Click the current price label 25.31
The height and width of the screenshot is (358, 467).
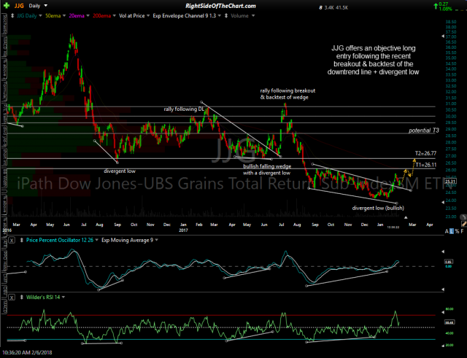[449, 182]
